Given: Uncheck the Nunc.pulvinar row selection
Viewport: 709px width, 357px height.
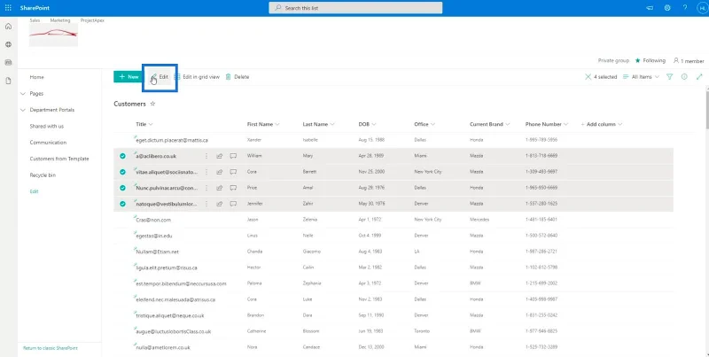Looking at the screenshot, I should pos(122,188).
